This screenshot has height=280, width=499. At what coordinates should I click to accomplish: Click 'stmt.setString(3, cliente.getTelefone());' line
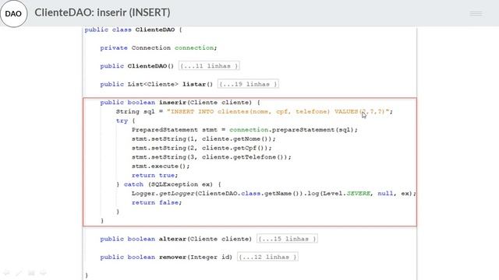point(211,157)
